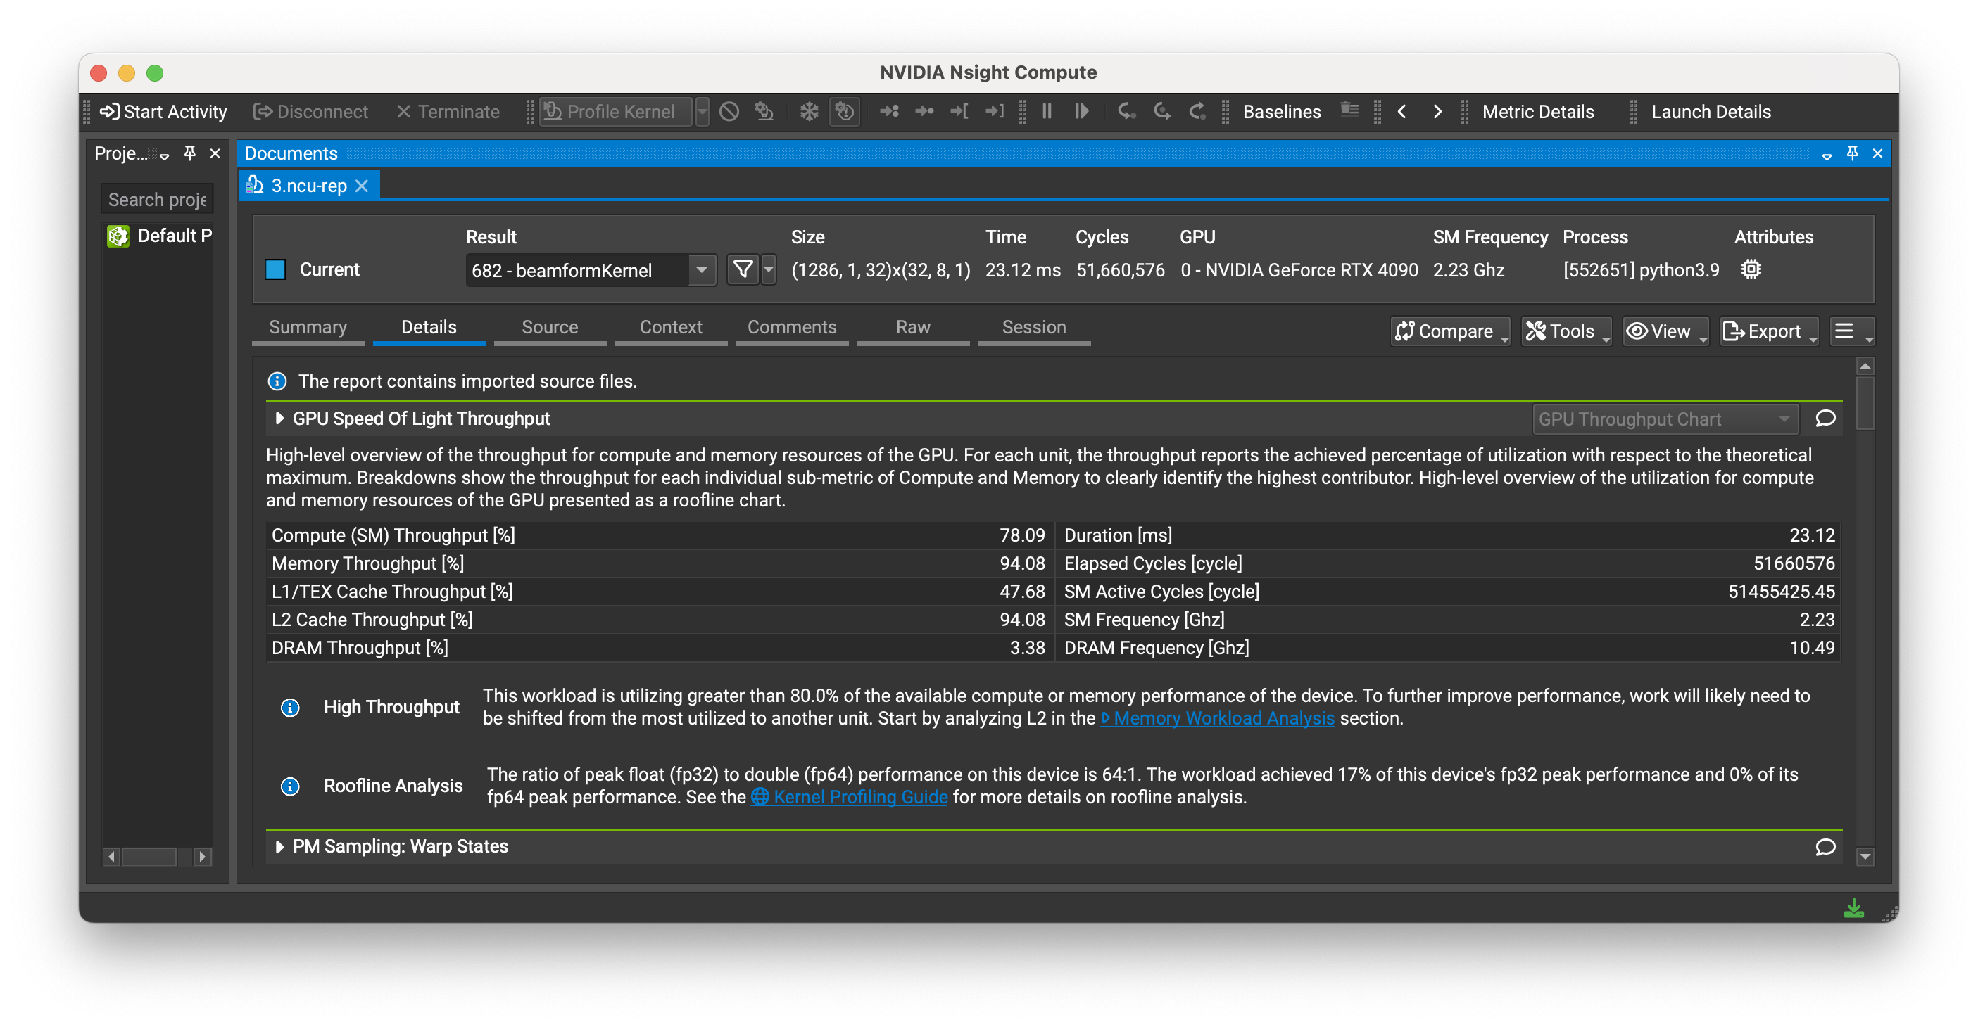
Task: Go to next result with right chevron
Action: (1437, 112)
